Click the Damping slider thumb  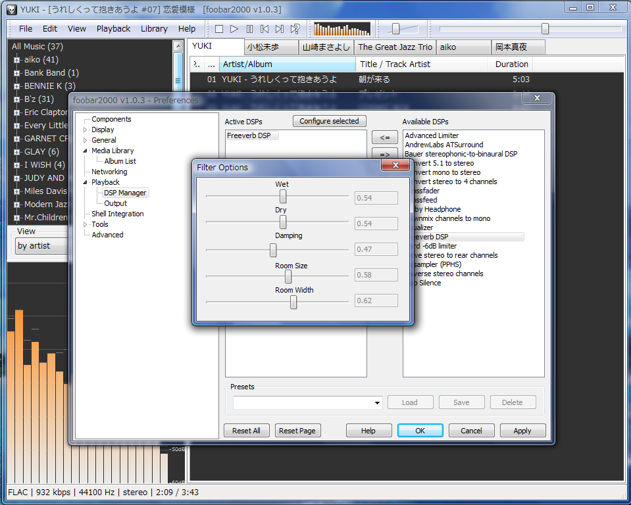pyautogui.click(x=273, y=250)
